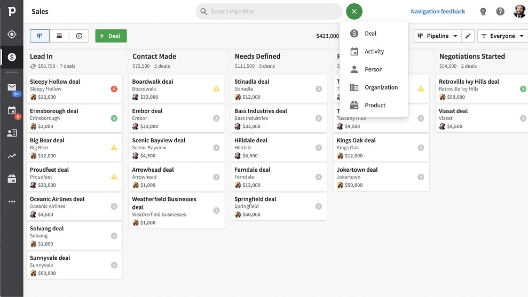Open the user profile avatar
Image resolution: width=528 pixels, height=297 pixels.
click(519, 11)
